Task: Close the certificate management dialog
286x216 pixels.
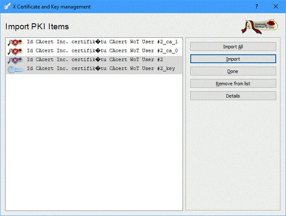Action: click(276, 7)
